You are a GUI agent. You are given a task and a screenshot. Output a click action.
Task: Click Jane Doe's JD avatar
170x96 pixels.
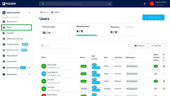click(44, 89)
